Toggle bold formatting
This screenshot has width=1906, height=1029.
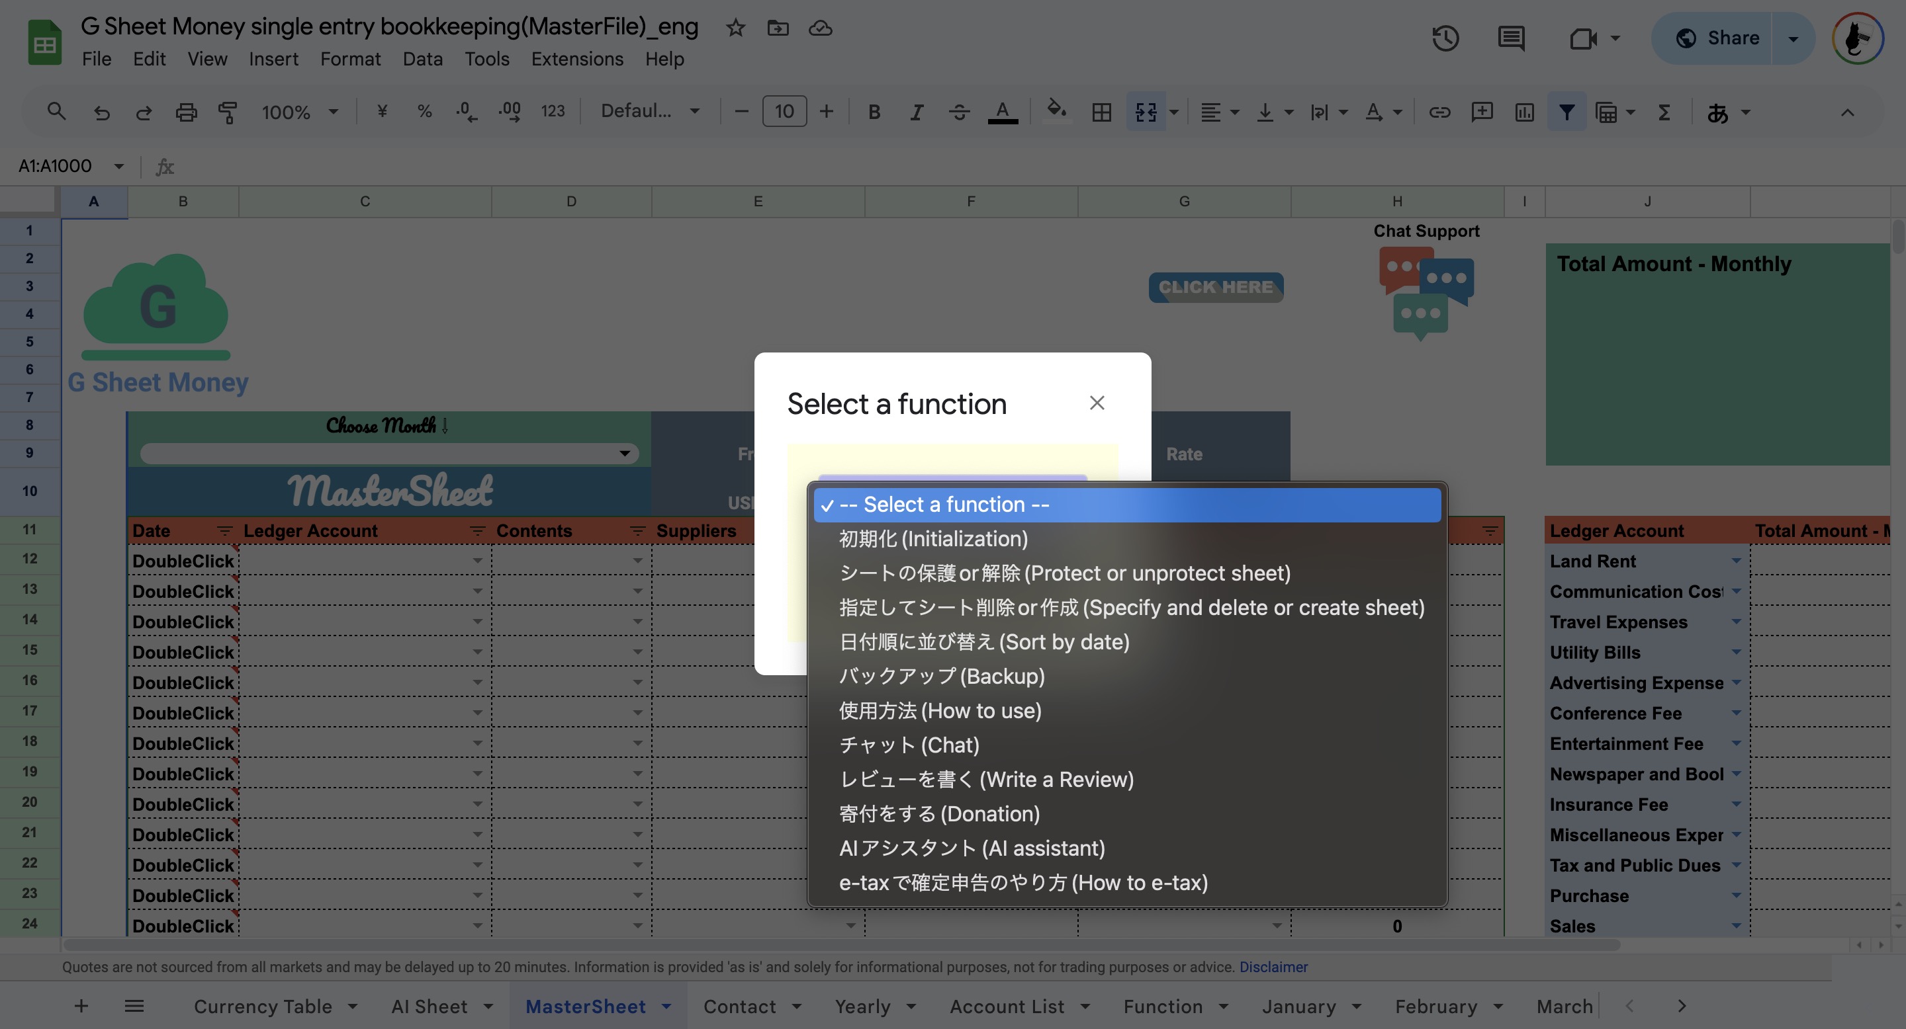874,112
